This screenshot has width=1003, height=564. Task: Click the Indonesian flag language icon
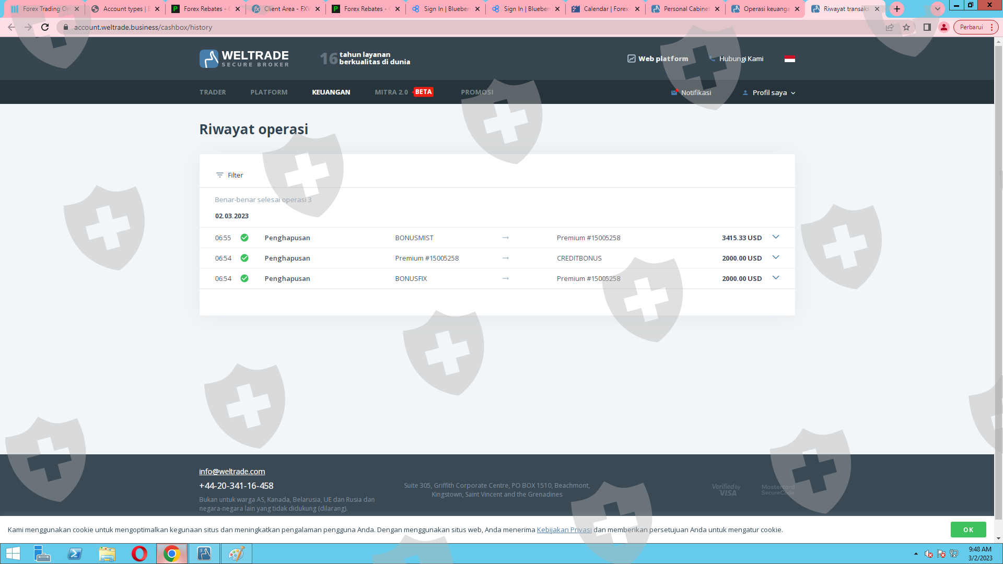click(789, 58)
